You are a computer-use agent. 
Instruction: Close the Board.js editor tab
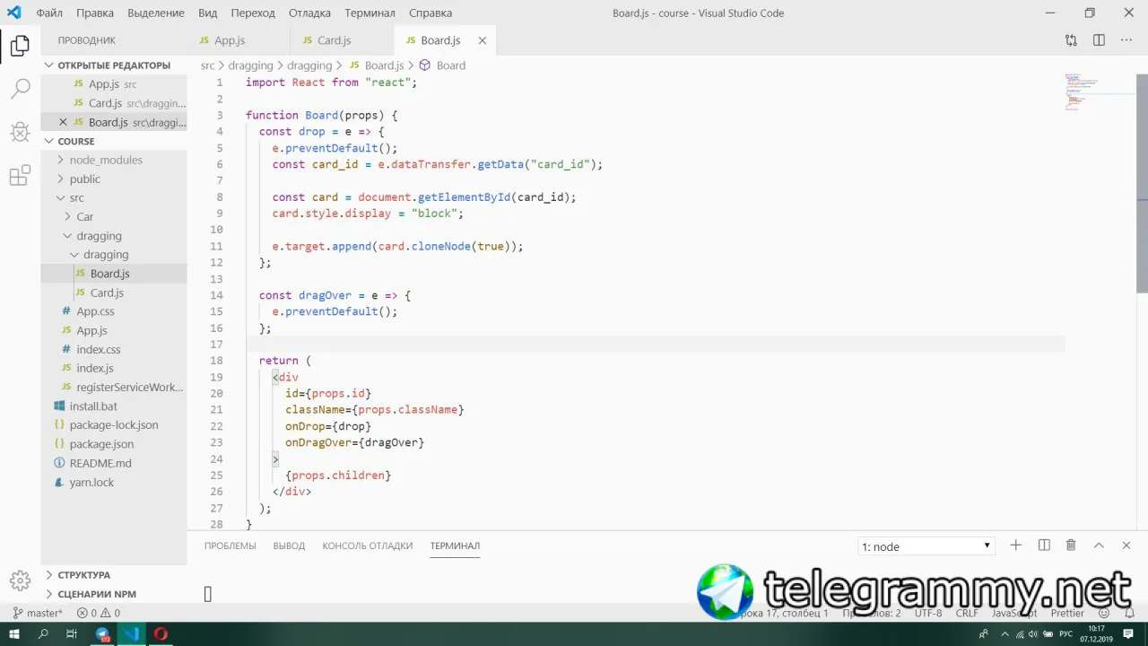(483, 40)
